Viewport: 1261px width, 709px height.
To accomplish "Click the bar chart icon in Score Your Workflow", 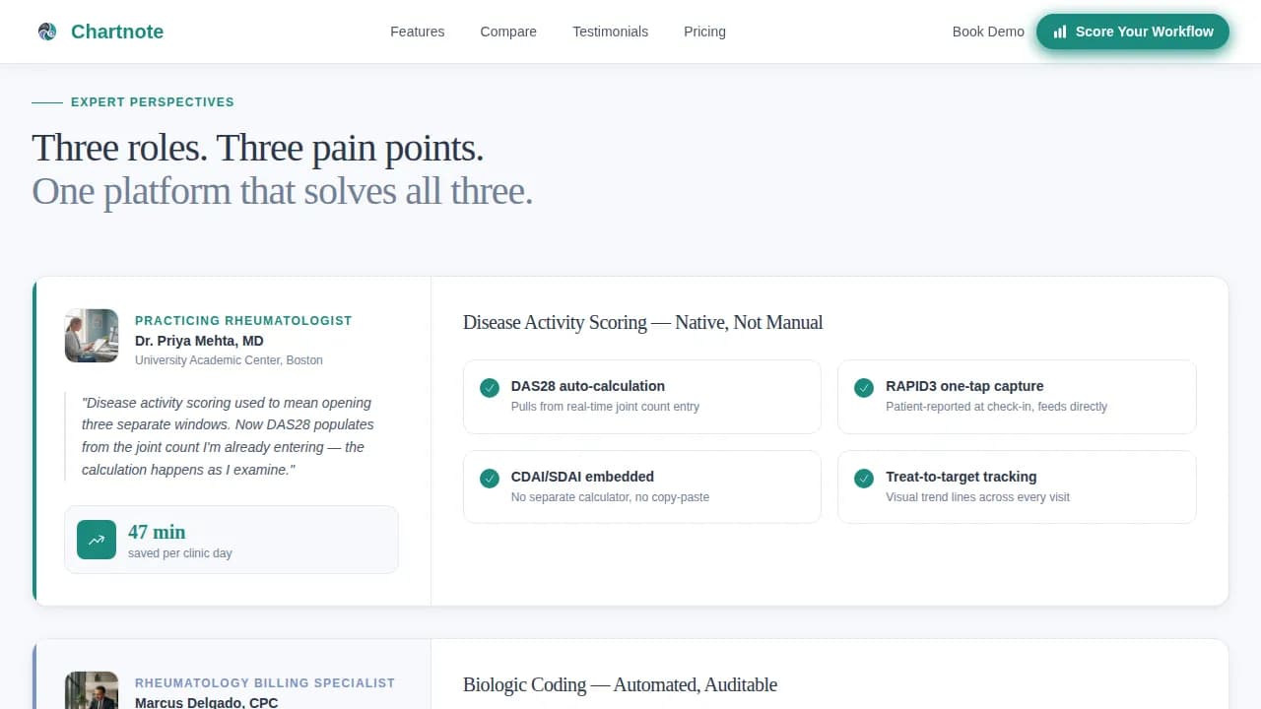I will click(x=1060, y=32).
